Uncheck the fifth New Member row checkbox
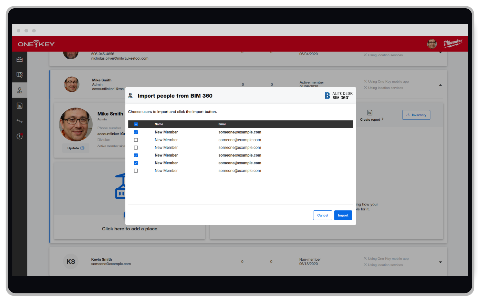This screenshot has width=478, height=300. [136, 163]
